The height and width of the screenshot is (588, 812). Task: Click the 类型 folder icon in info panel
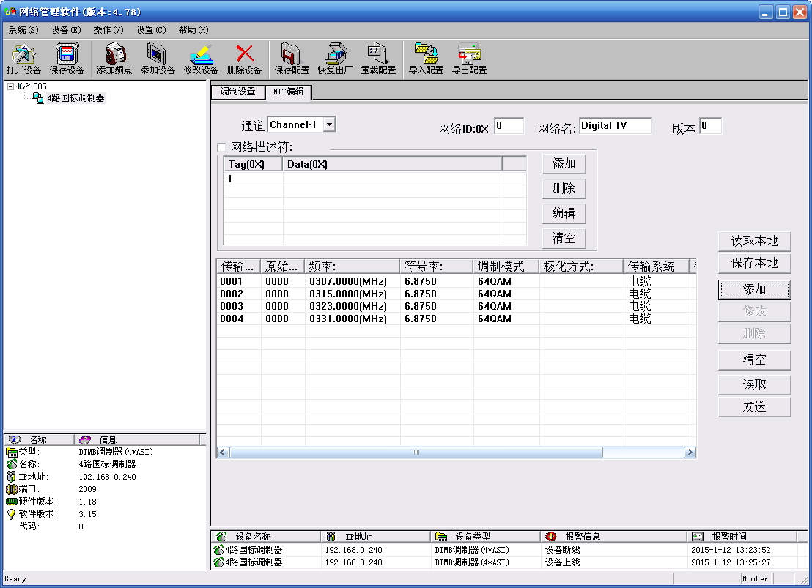point(12,452)
